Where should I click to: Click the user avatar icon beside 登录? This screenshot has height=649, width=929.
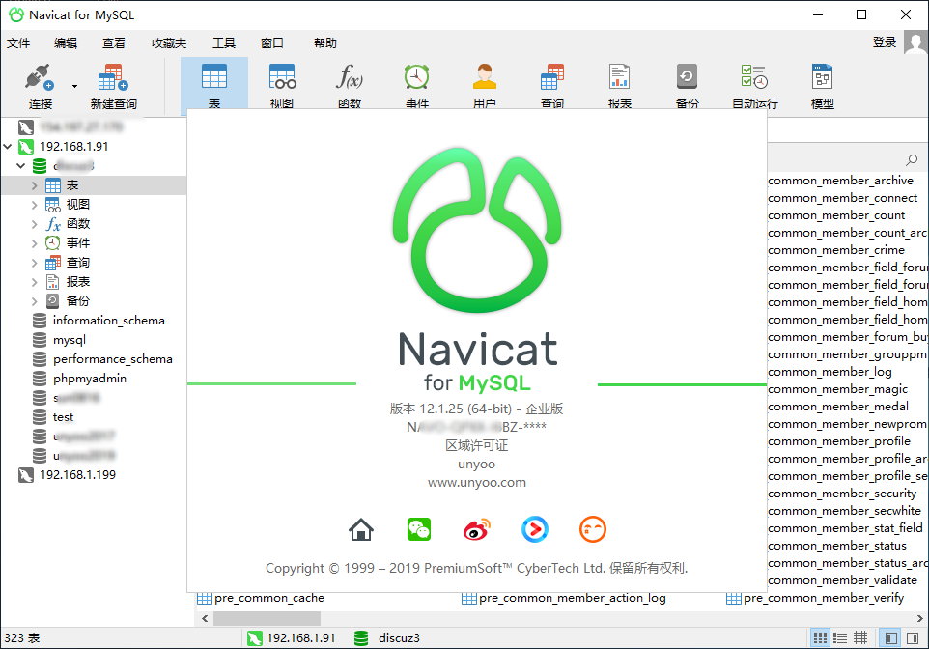tap(915, 42)
